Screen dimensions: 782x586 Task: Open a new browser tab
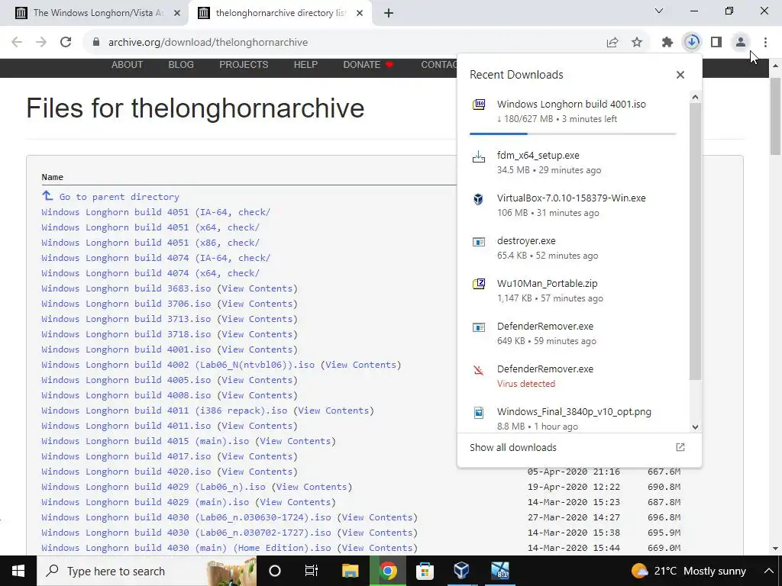[389, 14]
